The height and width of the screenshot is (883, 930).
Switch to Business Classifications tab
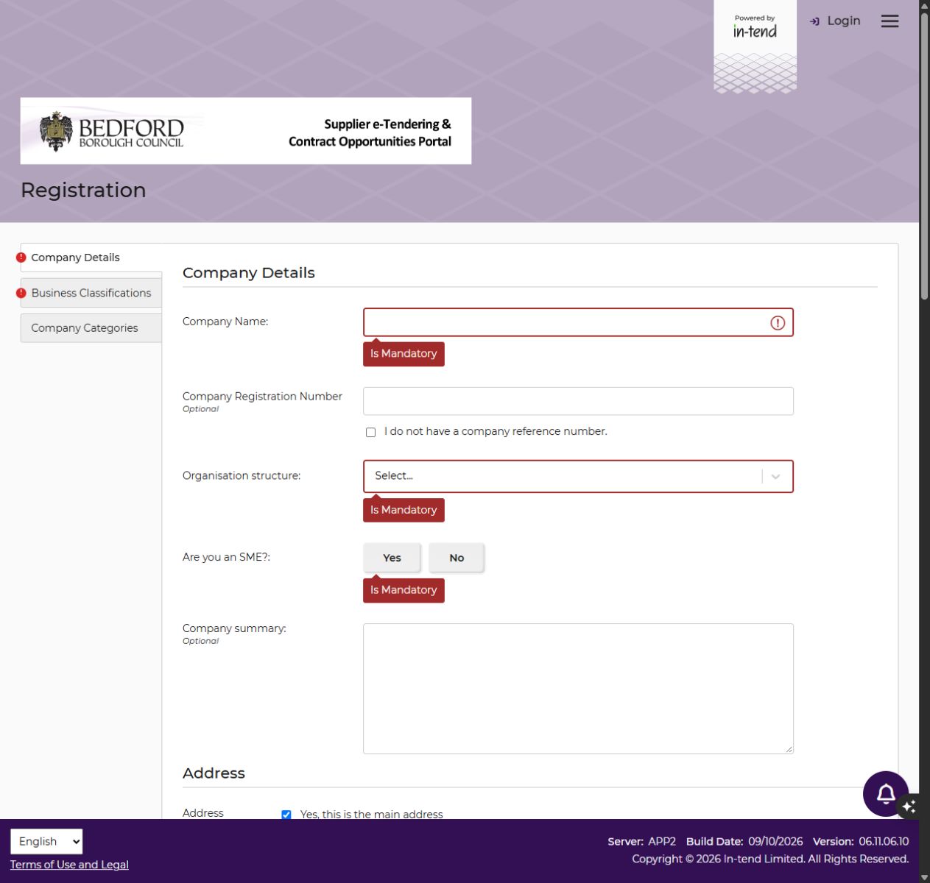pyautogui.click(x=91, y=293)
